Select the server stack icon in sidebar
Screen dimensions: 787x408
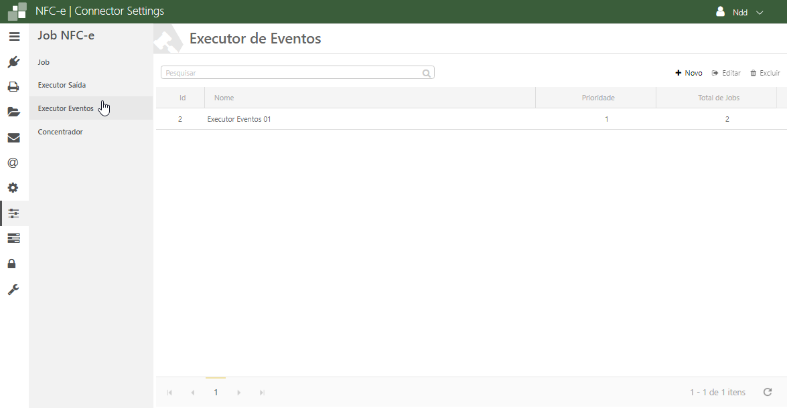[x=13, y=238]
